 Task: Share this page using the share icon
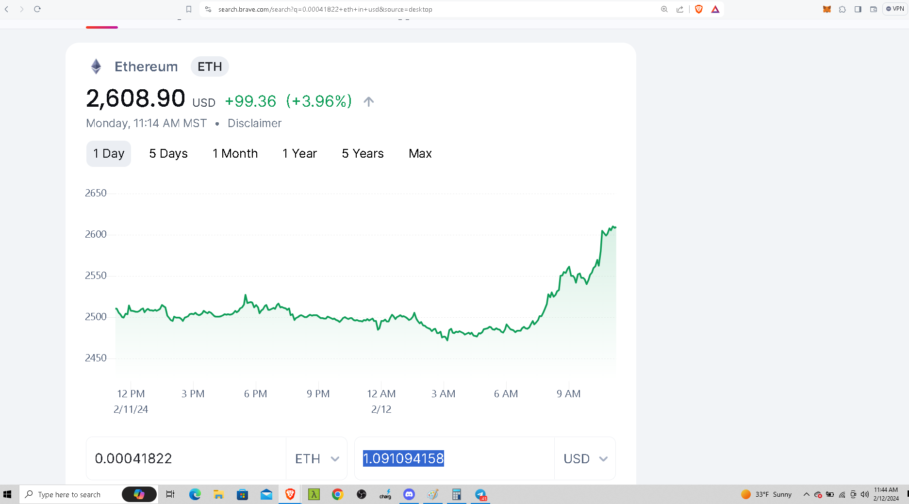click(x=680, y=9)
